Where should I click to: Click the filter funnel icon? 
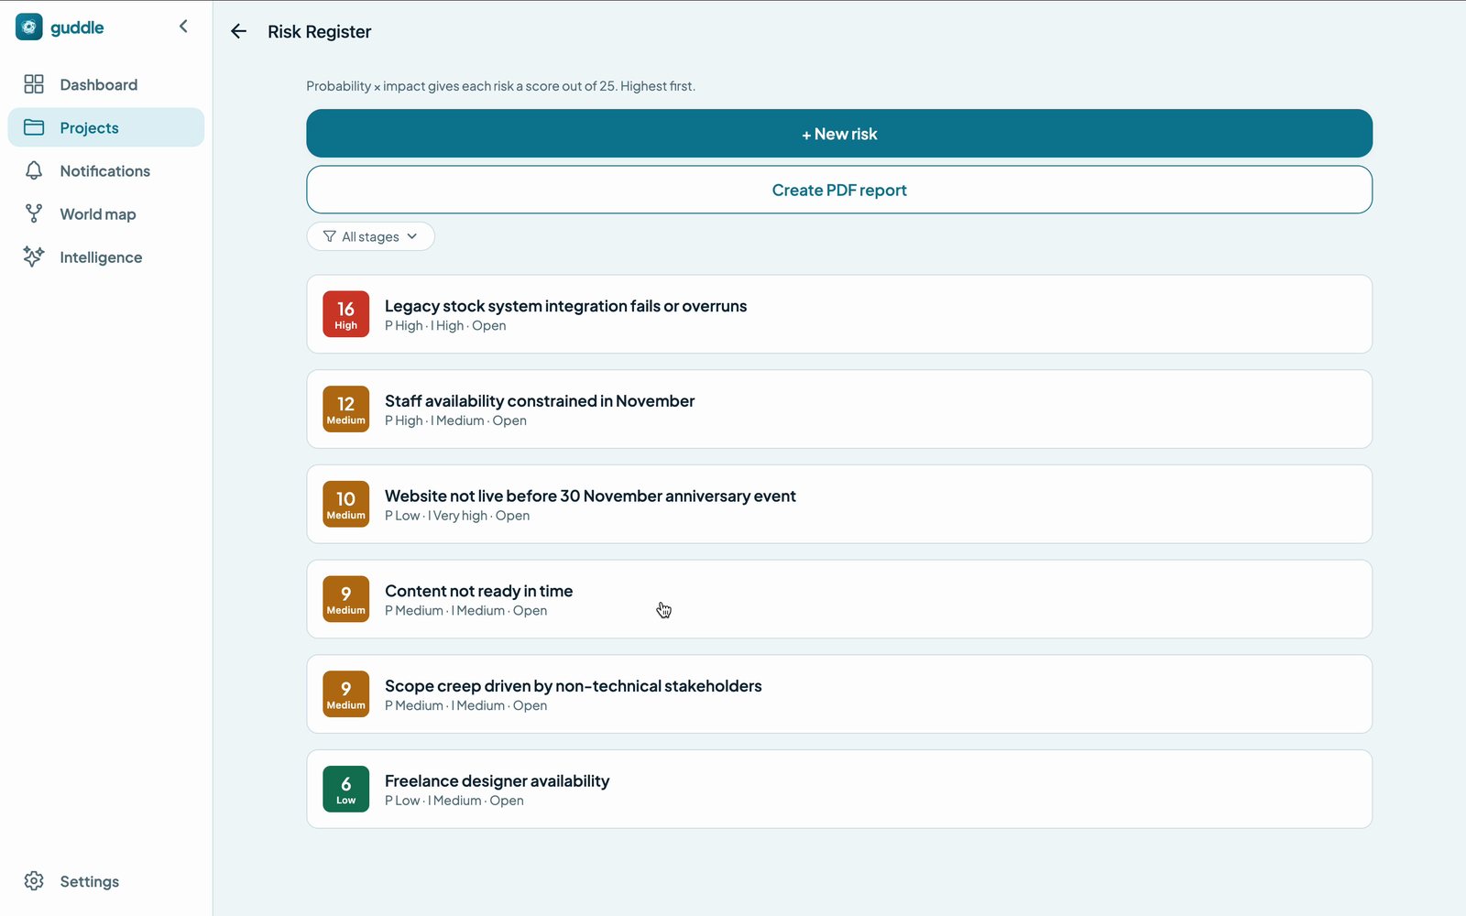(330, 236)
